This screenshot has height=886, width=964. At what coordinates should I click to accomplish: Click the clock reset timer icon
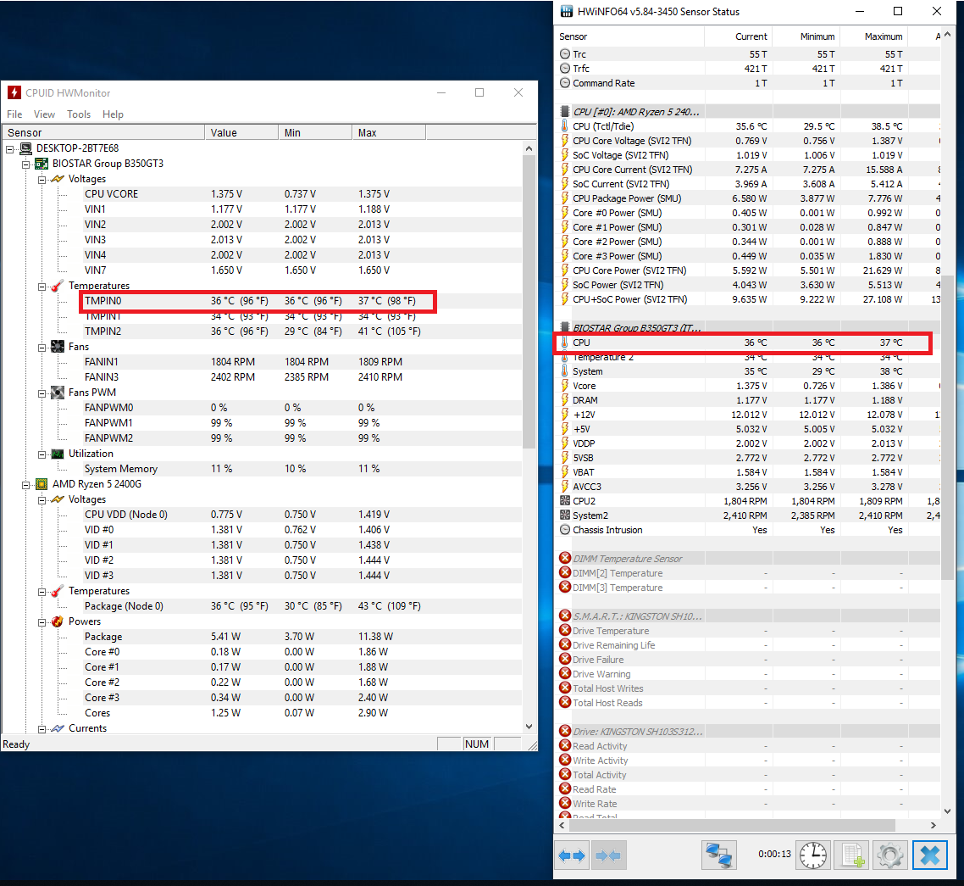(813, 855)
